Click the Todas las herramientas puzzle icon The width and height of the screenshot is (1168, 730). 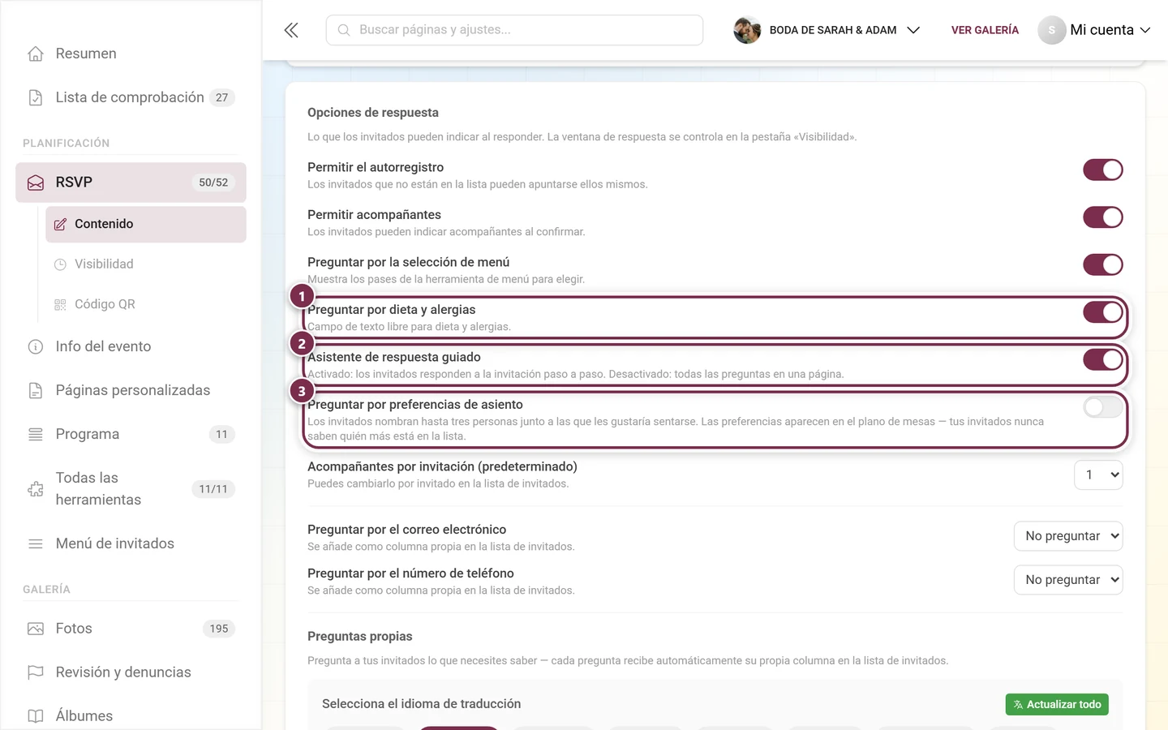[36, 489]
